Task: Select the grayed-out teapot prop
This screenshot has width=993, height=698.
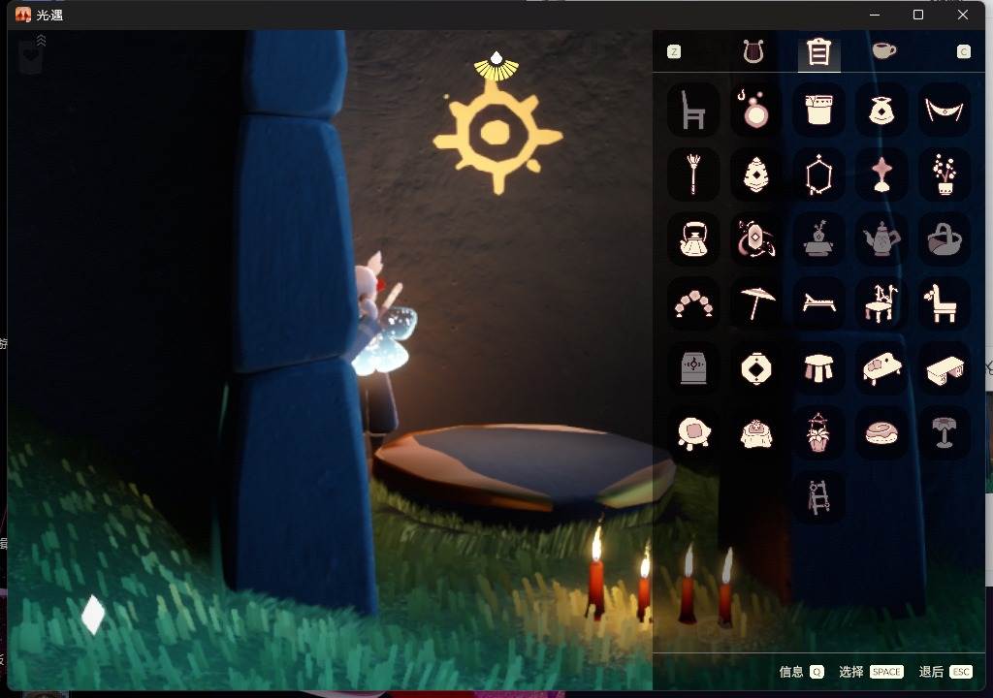Action: [x=881, y=239]
